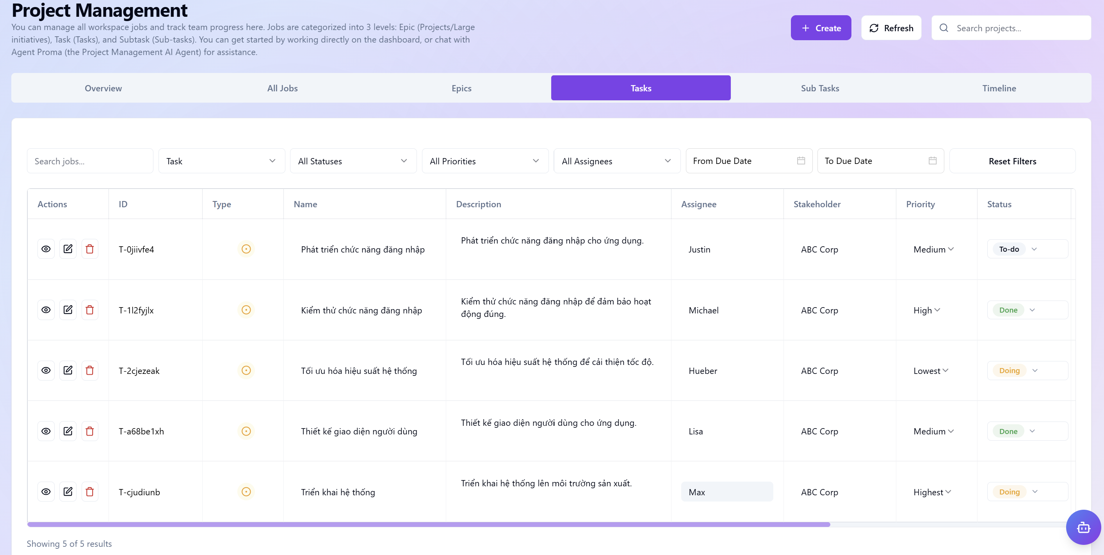Image resolution: width=1104 pixels, height=555 pixels.
Task: Open the Epics tab
Action: point(461,88)
